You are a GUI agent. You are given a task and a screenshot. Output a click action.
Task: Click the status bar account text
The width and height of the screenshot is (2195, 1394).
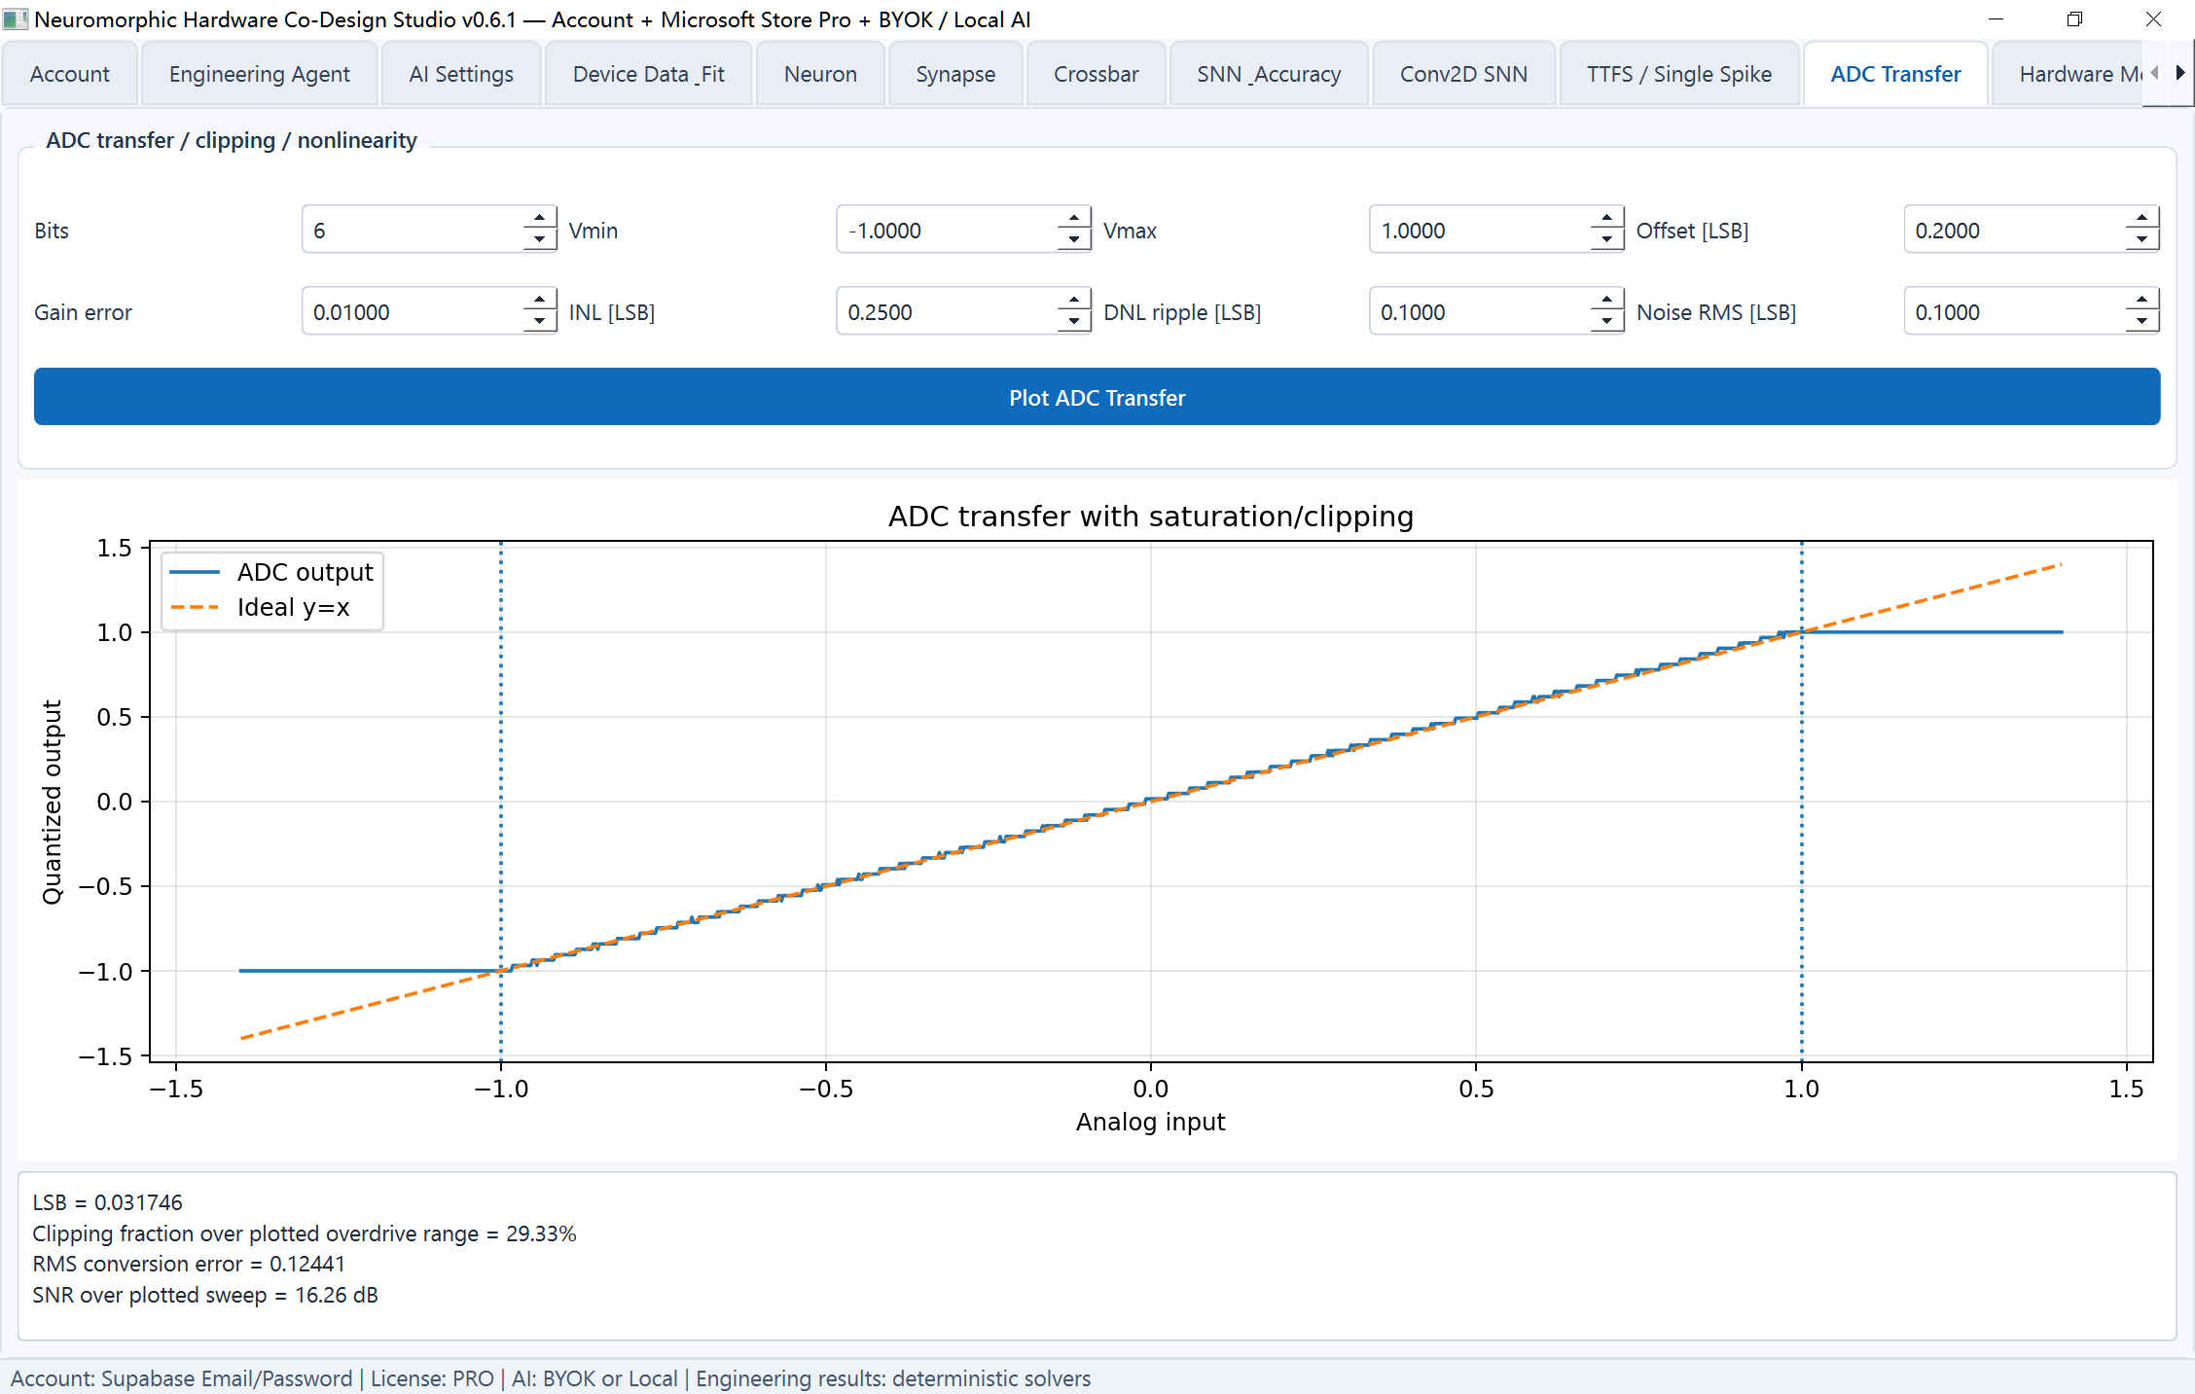click(181, 1378)
